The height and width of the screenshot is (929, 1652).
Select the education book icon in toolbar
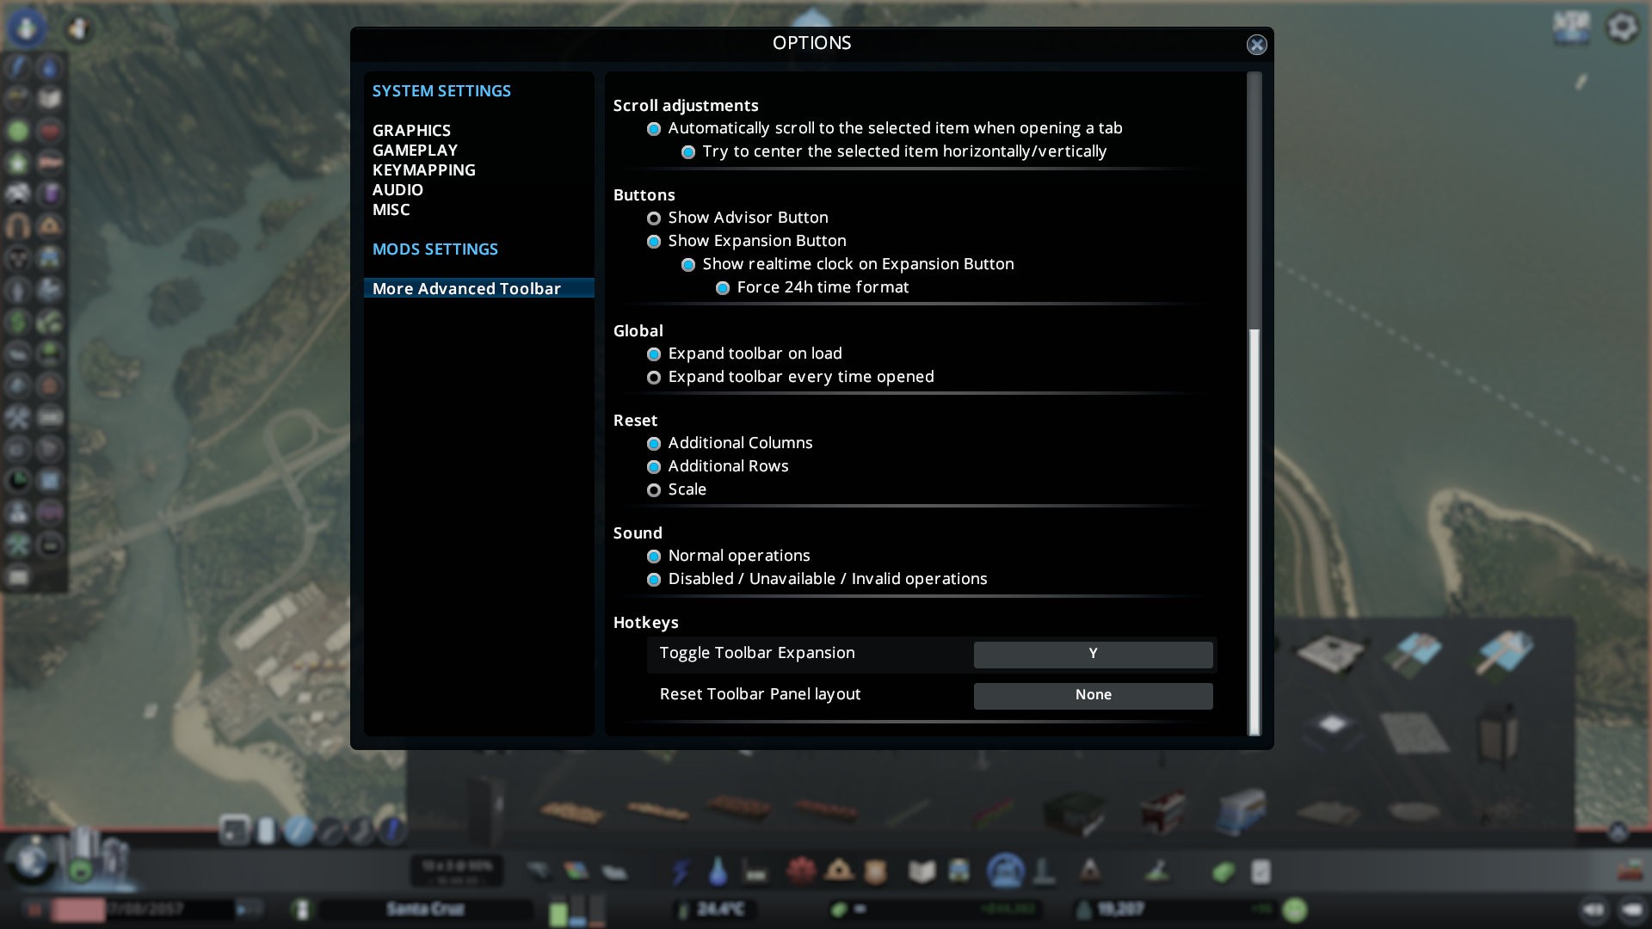tap(922, 872)
